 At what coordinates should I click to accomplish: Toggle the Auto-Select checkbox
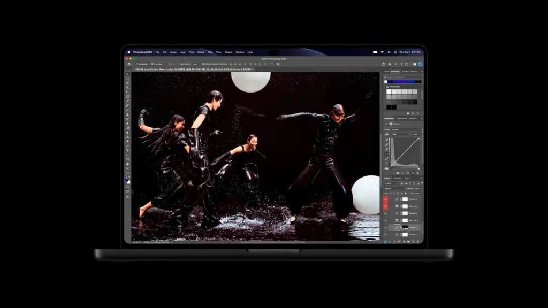178,64
